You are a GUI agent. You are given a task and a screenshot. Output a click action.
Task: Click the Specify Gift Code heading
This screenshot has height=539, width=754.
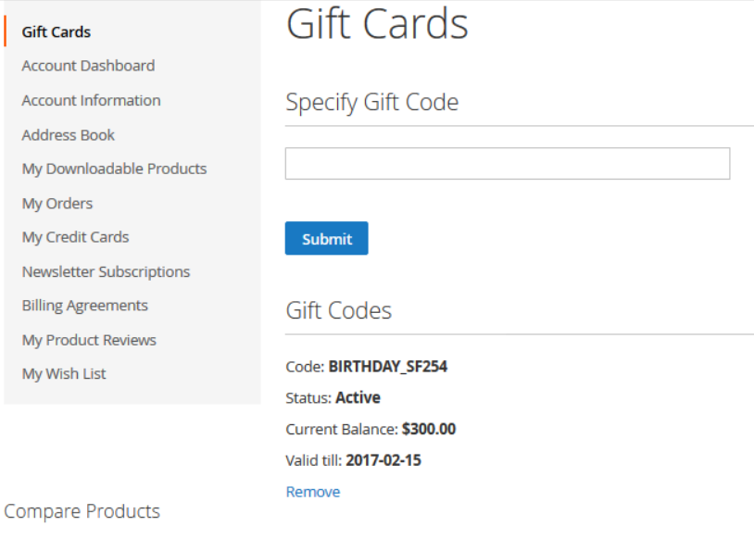371,103
